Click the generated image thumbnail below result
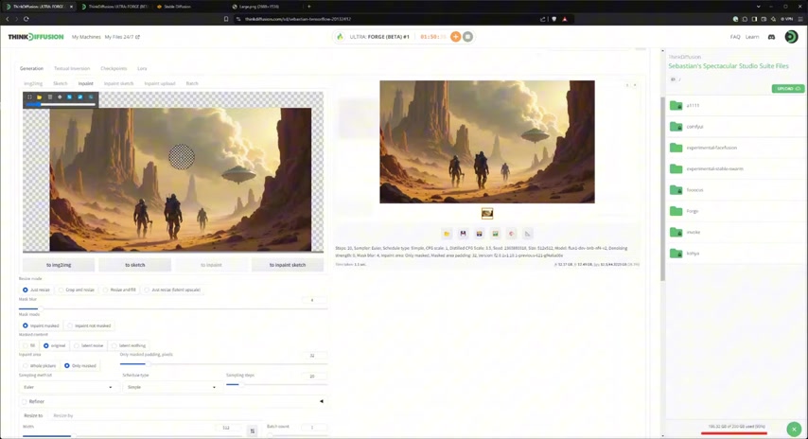 pyautogui.click(x=487, y=213)
